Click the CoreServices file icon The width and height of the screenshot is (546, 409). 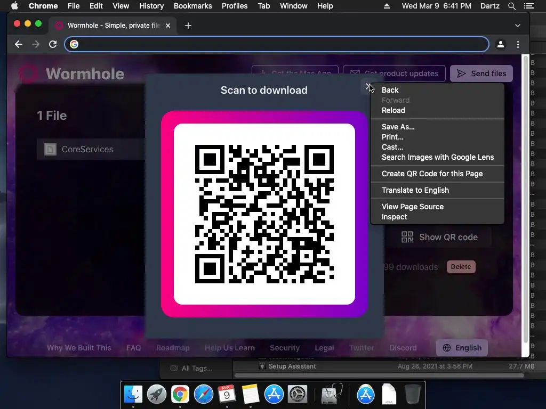click(x=50, y=149)
